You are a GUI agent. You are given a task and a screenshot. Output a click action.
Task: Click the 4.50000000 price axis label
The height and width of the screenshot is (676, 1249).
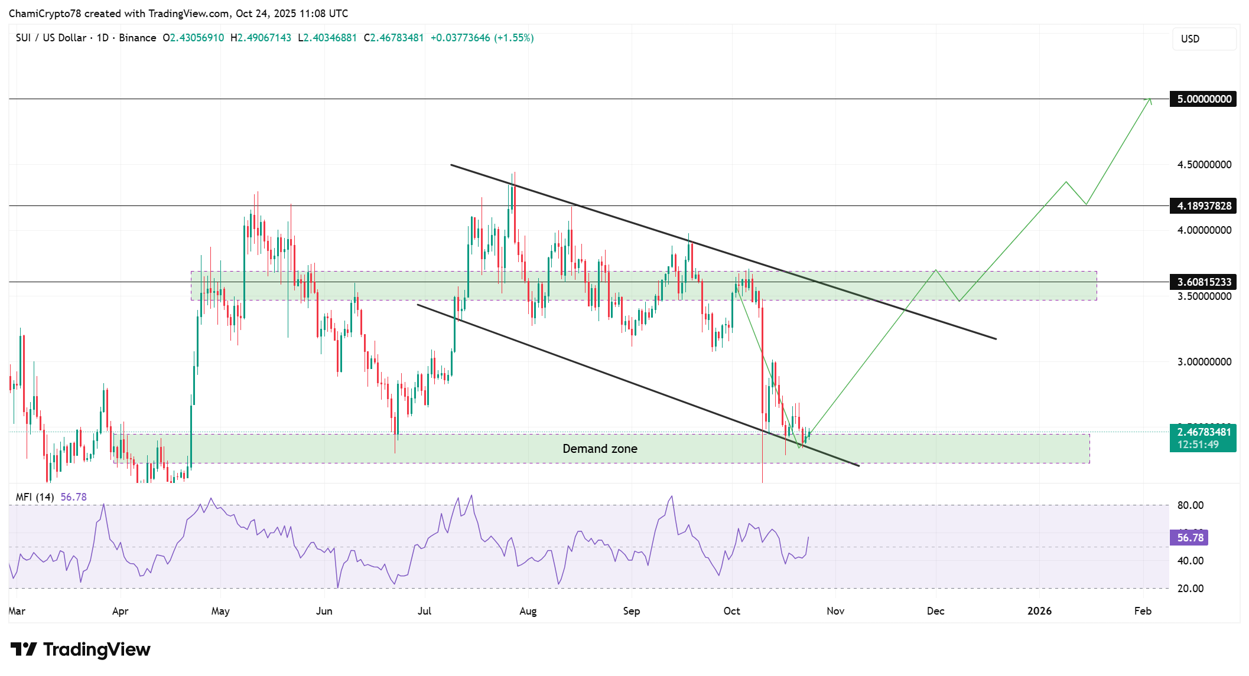(1204, 165)
